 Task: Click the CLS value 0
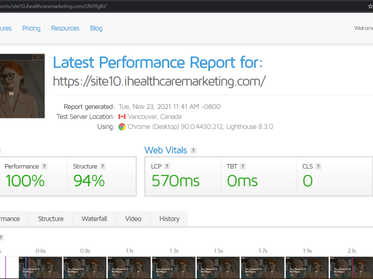(308, 181)
